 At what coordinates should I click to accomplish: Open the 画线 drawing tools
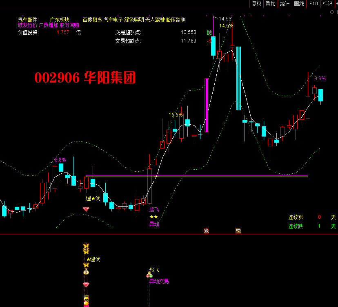(299, 4)
